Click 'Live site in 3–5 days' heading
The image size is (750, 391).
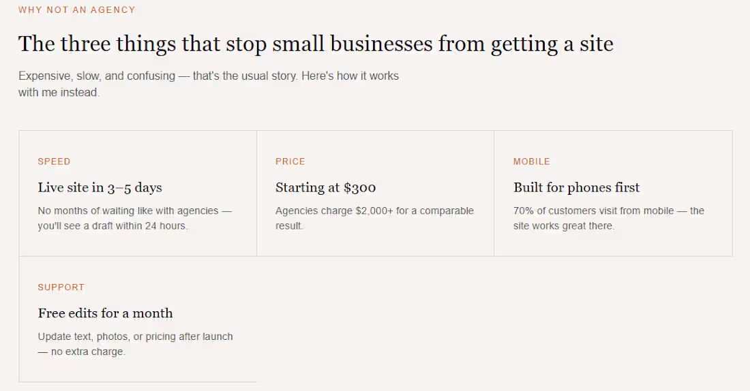pos(100,187)
